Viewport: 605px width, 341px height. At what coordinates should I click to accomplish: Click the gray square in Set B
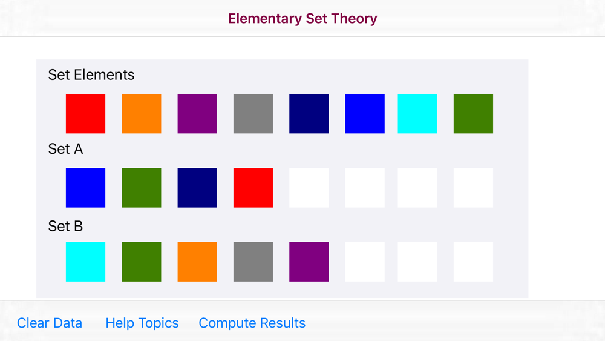[253, 262]
